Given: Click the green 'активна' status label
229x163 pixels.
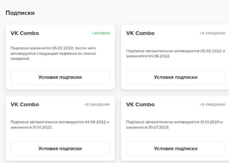Looking at the screenshot, I should click(x=101, y=33).
